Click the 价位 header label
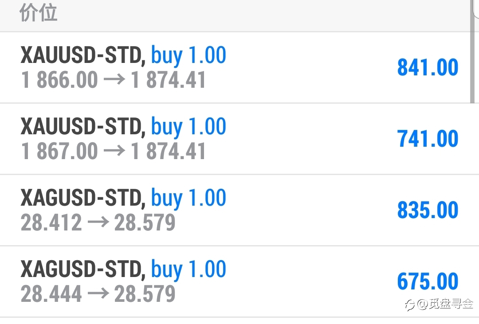 click(39, 12)
